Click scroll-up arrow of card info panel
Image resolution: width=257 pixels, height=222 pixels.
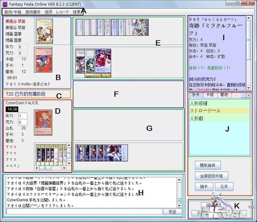coord(249,18)
